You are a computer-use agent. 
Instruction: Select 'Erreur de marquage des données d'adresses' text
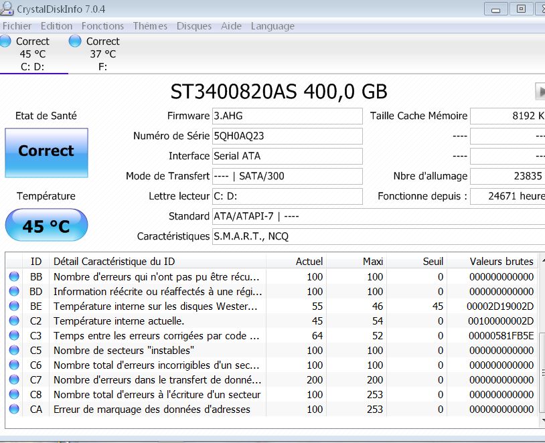pyautogui.click(x=151, y=410)
